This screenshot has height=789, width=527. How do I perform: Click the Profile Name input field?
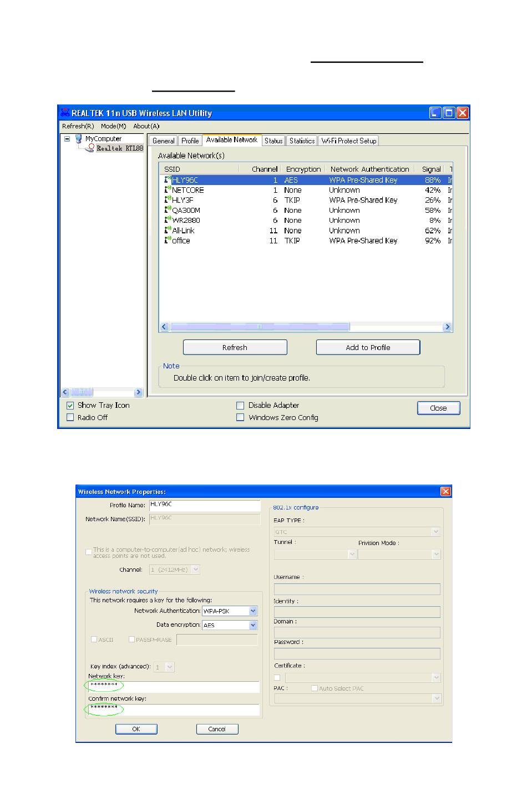coord(205,506)
